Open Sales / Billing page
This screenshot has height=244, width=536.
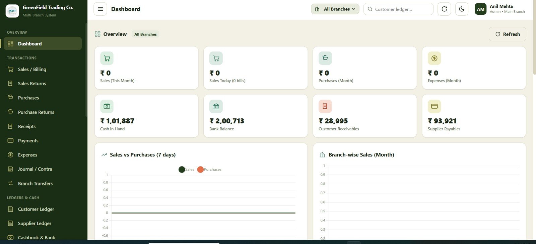pyautogui.click(x=43, y=69)
